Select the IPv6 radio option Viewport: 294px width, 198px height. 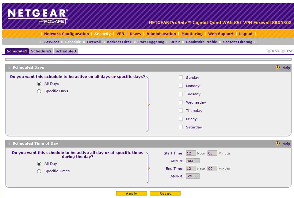[283, 51]
